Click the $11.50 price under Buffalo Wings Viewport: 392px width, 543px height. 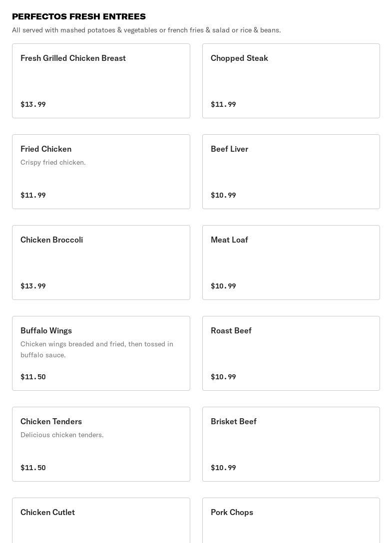[x=33, y=377]
